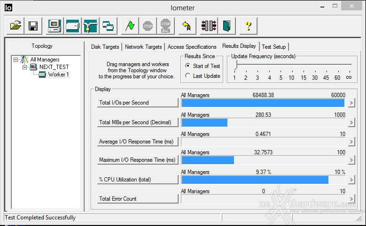The image size is (366, 226).
Task: Click Average I/O Response Time button
Action: click(x=138, y=142)
